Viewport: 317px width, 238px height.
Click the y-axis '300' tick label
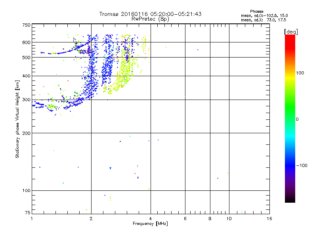pyautogui.click(x=26, y=100)
